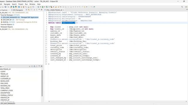Select ZLOCAL package in tree

coord(19,22)
